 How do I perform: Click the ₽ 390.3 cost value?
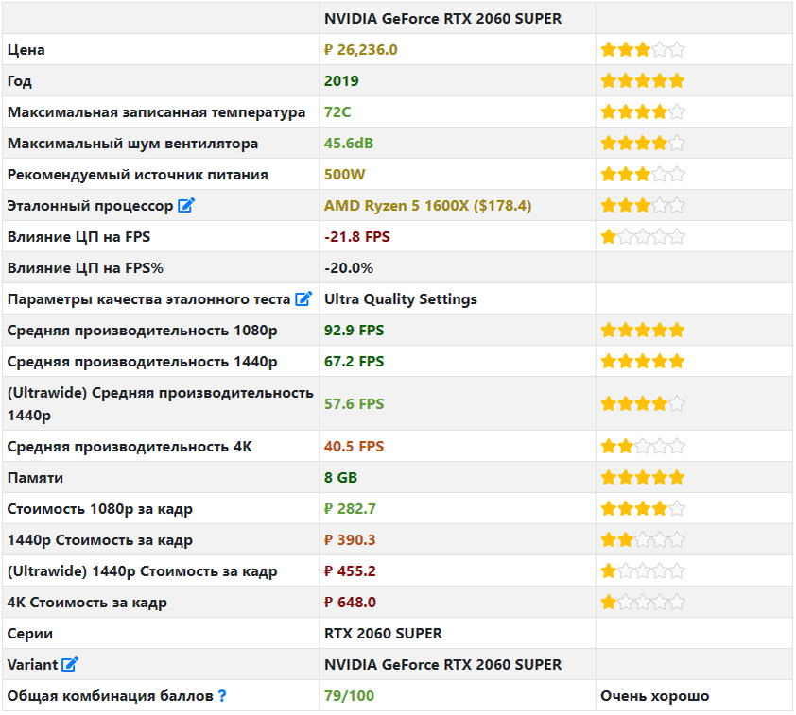[350, 539]
